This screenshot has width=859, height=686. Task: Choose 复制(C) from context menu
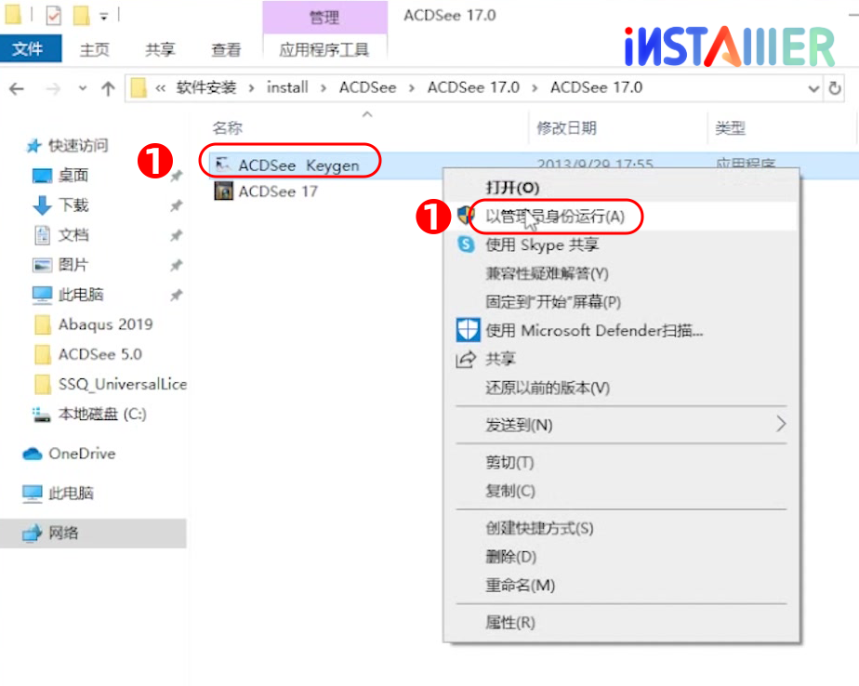510,491
